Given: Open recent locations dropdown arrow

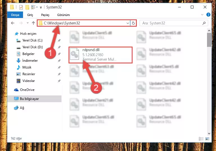Looking at the screenshot, I should click(x=28, y=23).
